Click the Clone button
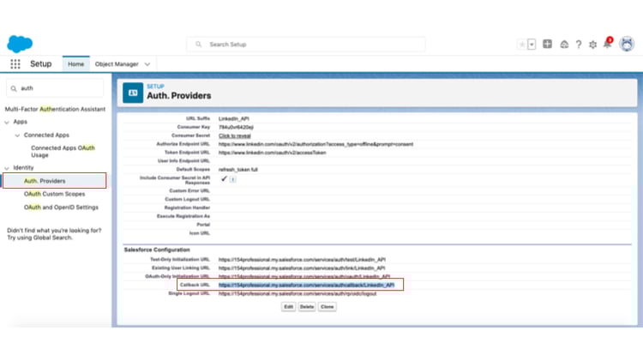This screenshot has height=361, width=643. pyautogui.click(x=328, y=307)
